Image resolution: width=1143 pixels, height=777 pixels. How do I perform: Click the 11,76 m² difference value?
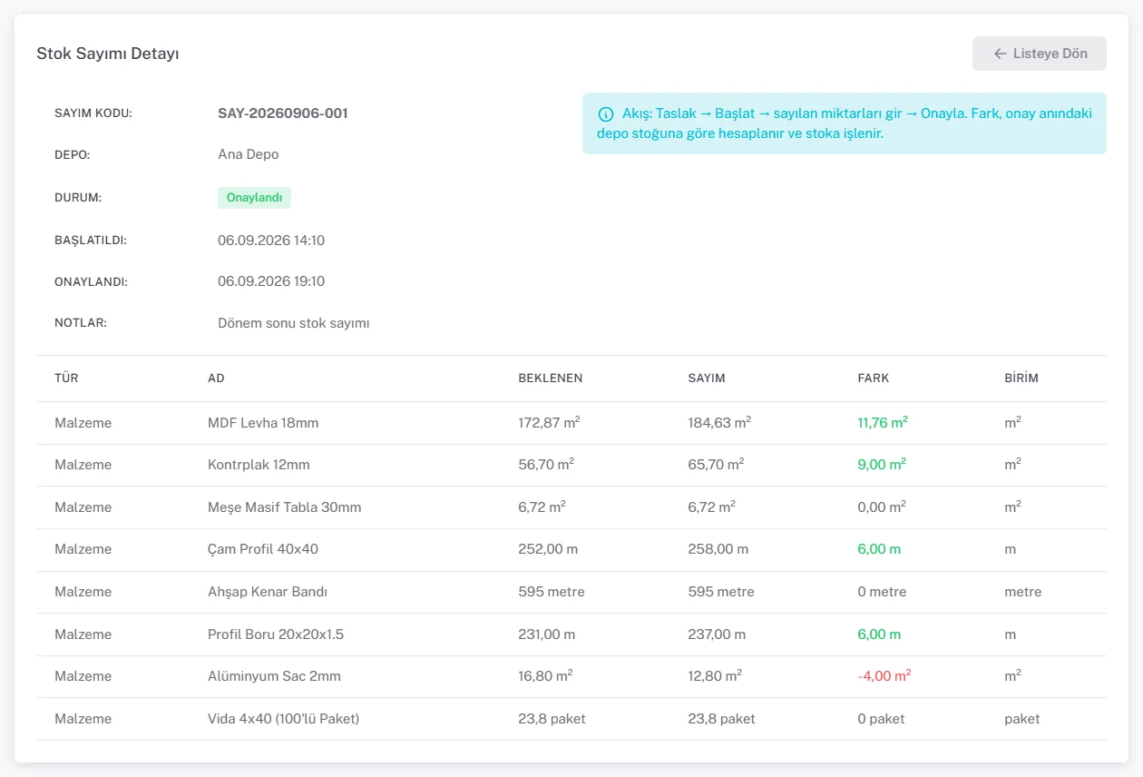coord(883,422)
